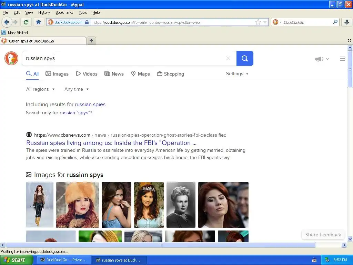
Task: Click the Share Feedback button
Action: point(323,235)
